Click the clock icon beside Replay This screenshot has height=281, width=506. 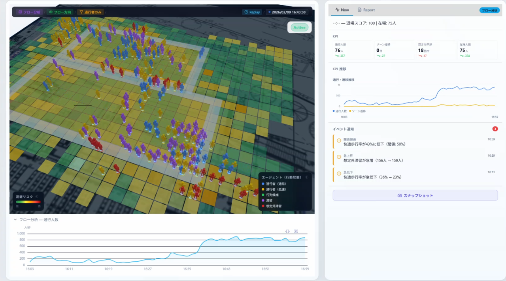(246, 12)
